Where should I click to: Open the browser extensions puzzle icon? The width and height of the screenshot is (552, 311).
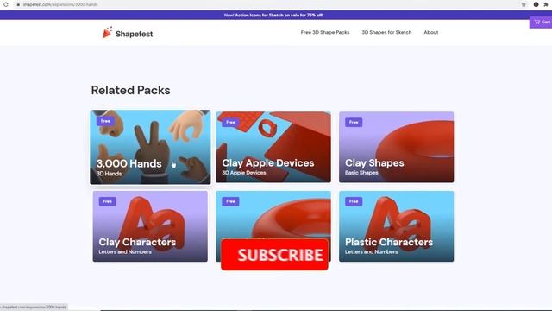tap(546, 4)
